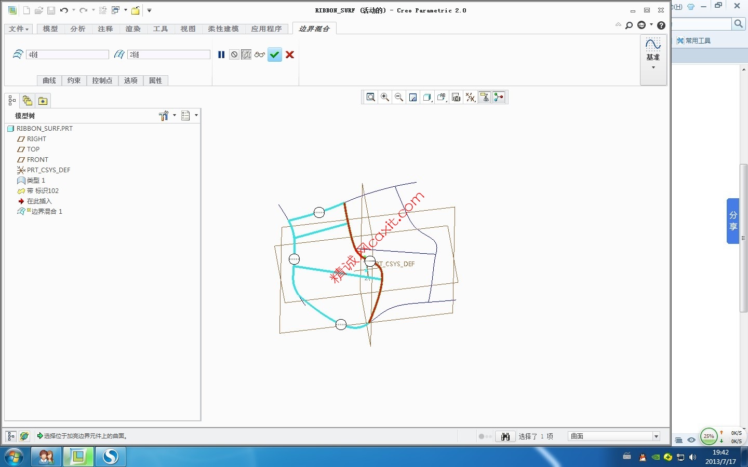Click the Save disk icon
Screen dimensions: 748x467
pyautogui.click(x=51, y=10)
